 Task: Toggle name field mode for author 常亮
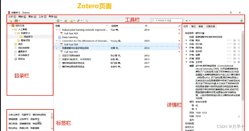[x=229, y=41]
